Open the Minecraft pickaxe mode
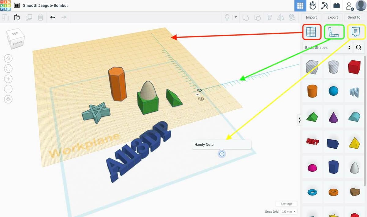This screenshot has width=367, height=217. coord(324,6)
